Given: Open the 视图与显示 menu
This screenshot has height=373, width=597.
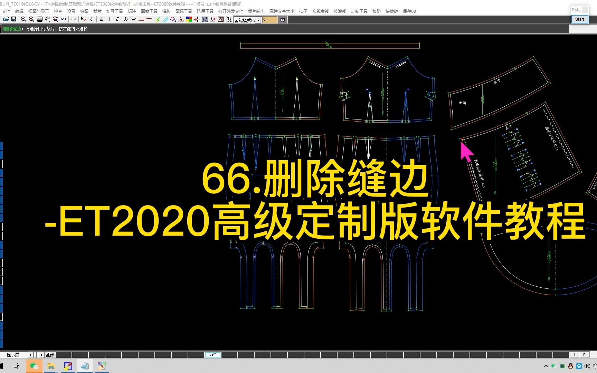Looking at the screenshot, I should (39, 11).
